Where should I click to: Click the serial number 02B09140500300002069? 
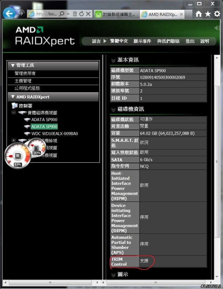click(162, 78)
